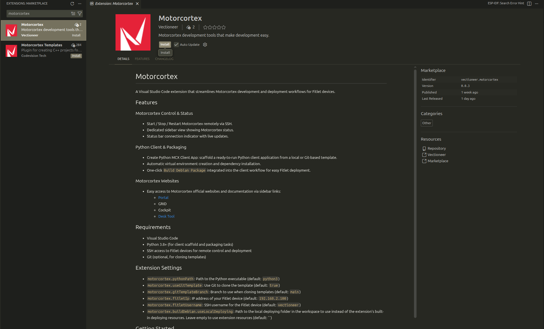Refresh the Extensions Marketplace list
This screenshot has height=329, width=544.
72,4
